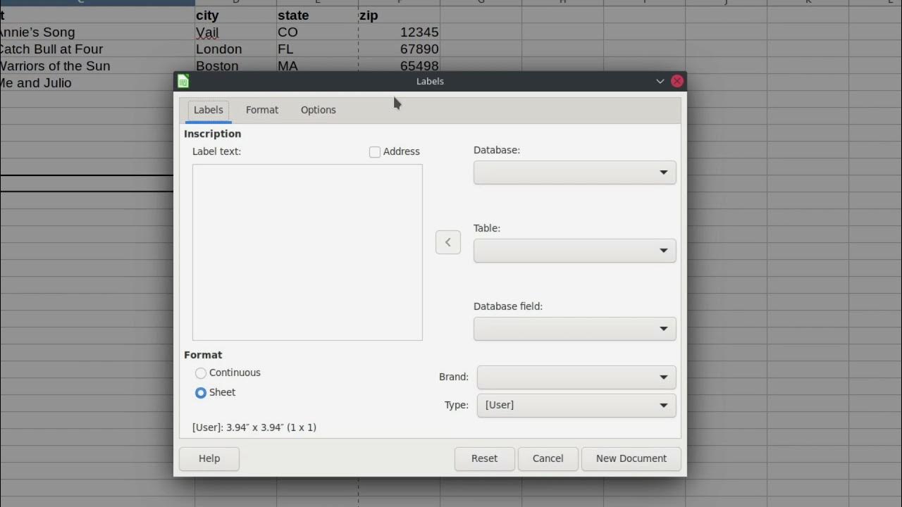The width and height of the screenshot is (902, 507).
Task: Switch to the Options tab
Action: 319,110
